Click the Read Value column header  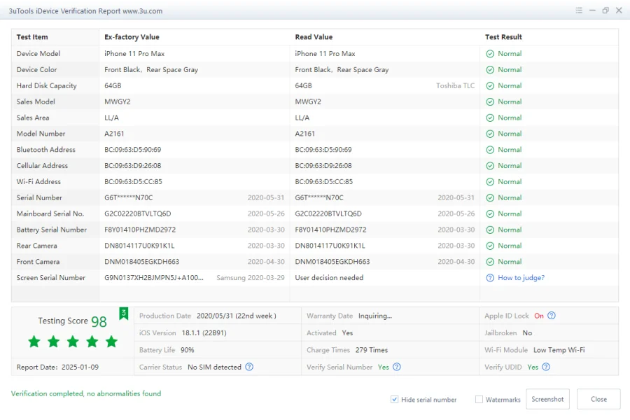click(x=314, y=37)
